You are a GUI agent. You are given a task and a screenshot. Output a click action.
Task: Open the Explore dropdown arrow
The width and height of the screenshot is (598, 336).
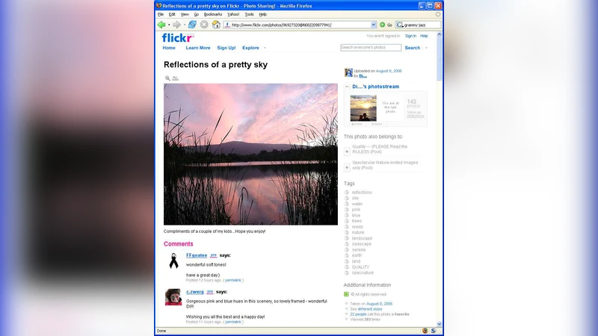pyautogui.click(x=265, y=48)
